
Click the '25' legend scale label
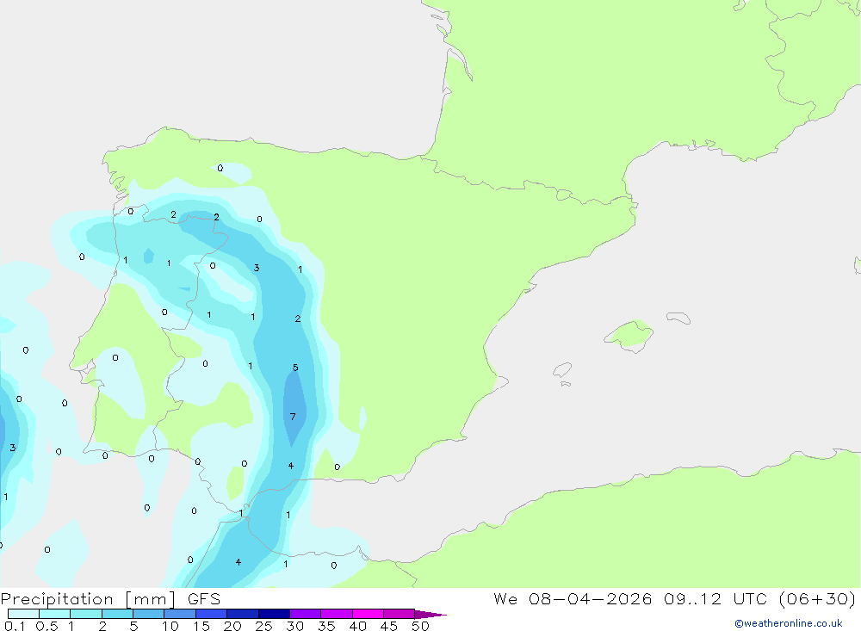point(264,626)
